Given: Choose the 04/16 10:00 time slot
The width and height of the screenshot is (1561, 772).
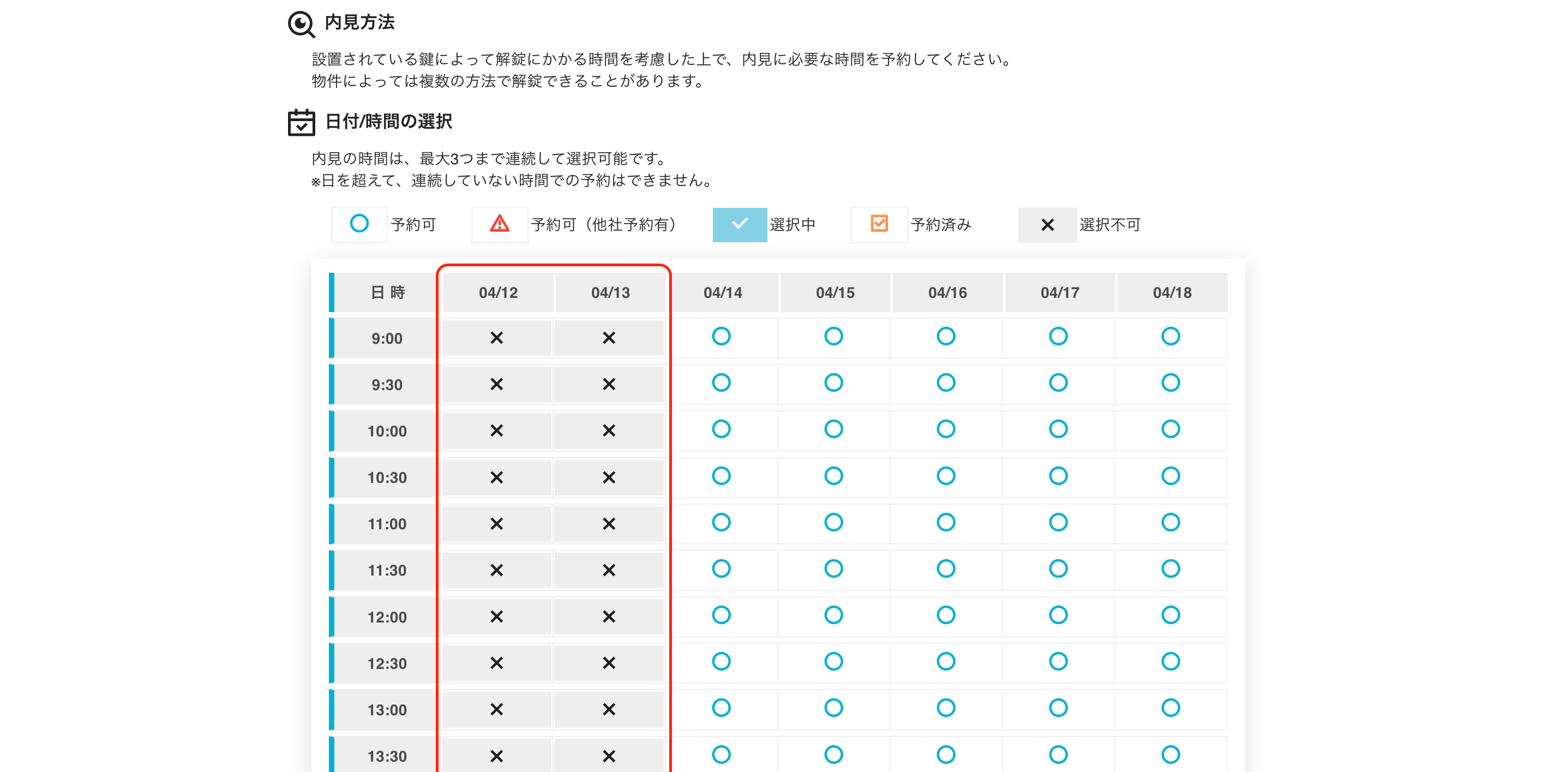Looking at the screenshot, I should pos(946,429).
